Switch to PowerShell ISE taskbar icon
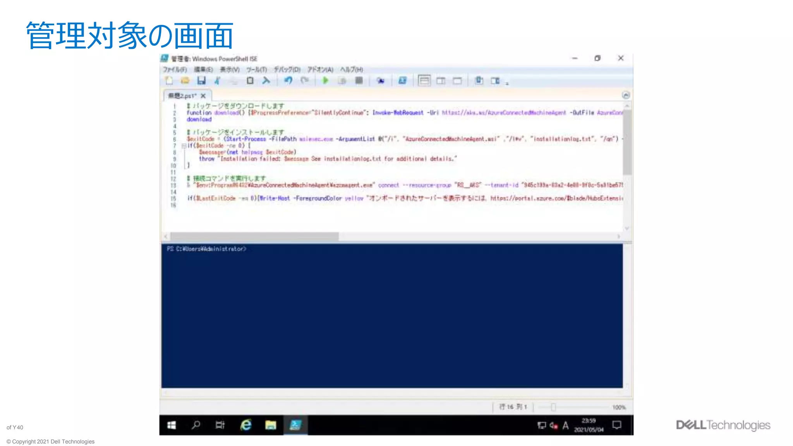The height and width of the screenshot is (446, 793). click(x=295, y=425)
